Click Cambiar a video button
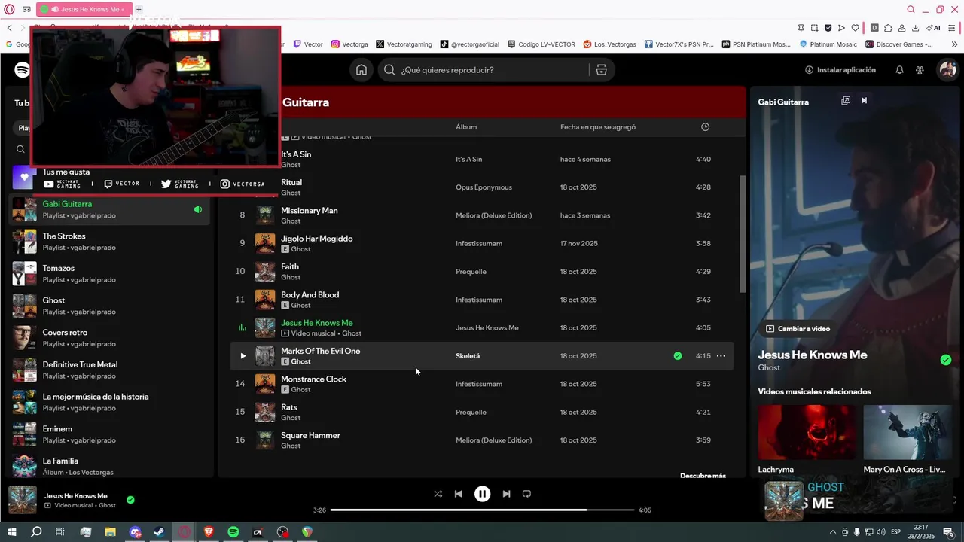Viewport: 964px width, 542px height. click(798, 329)
